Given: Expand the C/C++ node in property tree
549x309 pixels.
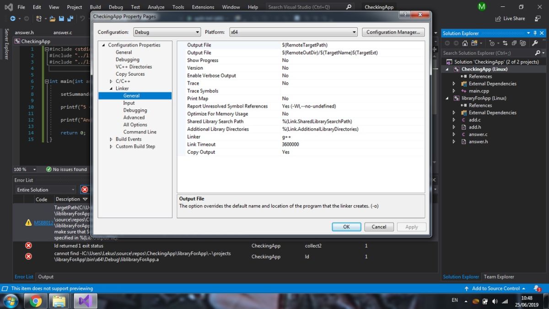Looking at the screenshot, I should 111,81.
